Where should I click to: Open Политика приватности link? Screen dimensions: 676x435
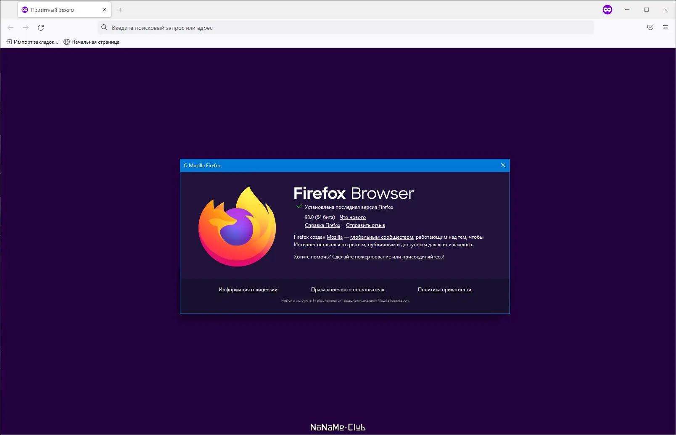pos(444,290)
